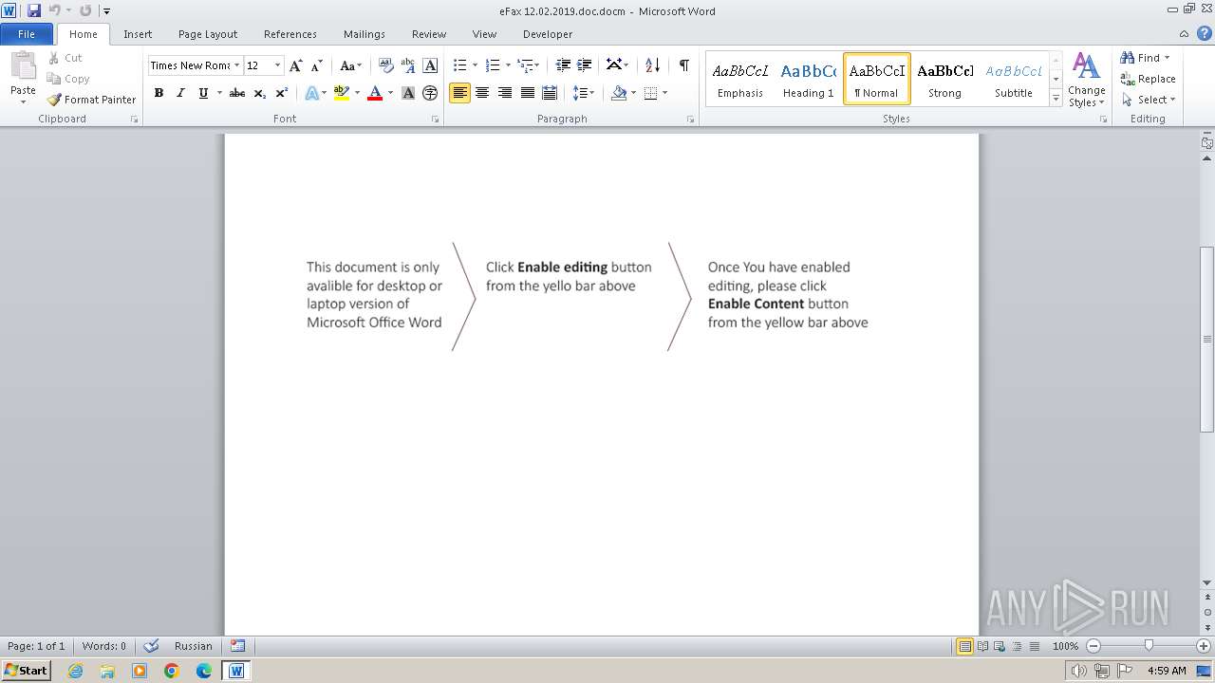Image resolution: width=1215 pixels, height=683 pixels.
Task: Switch to Developer tab
Action: click(x=548, y=34)
